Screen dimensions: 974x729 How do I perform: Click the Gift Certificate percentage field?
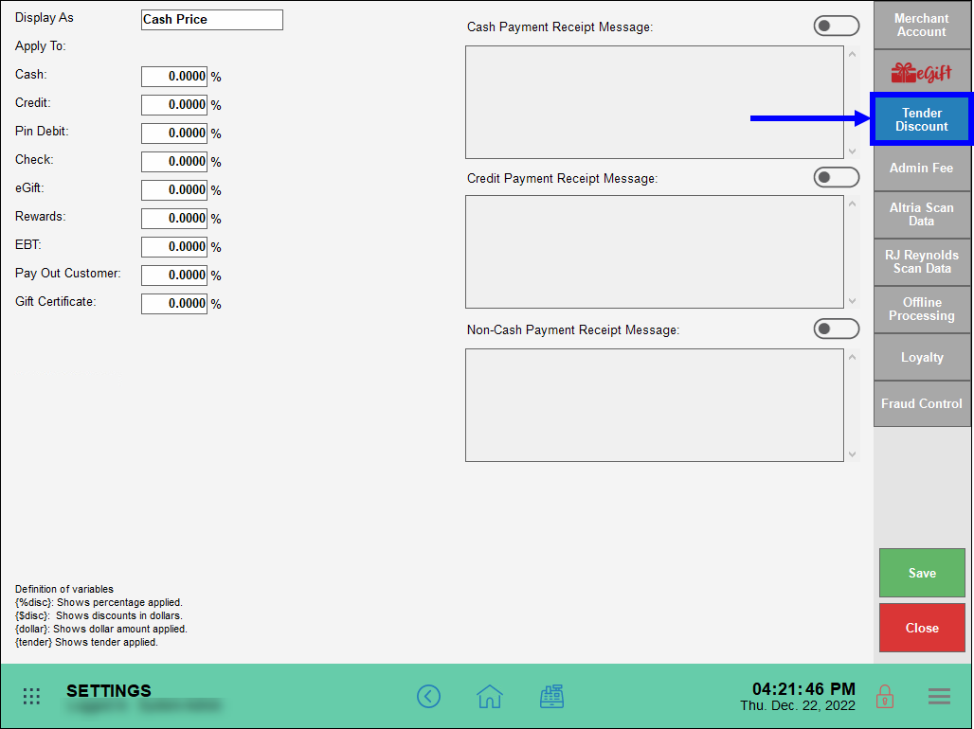click(x=174, y=304)
